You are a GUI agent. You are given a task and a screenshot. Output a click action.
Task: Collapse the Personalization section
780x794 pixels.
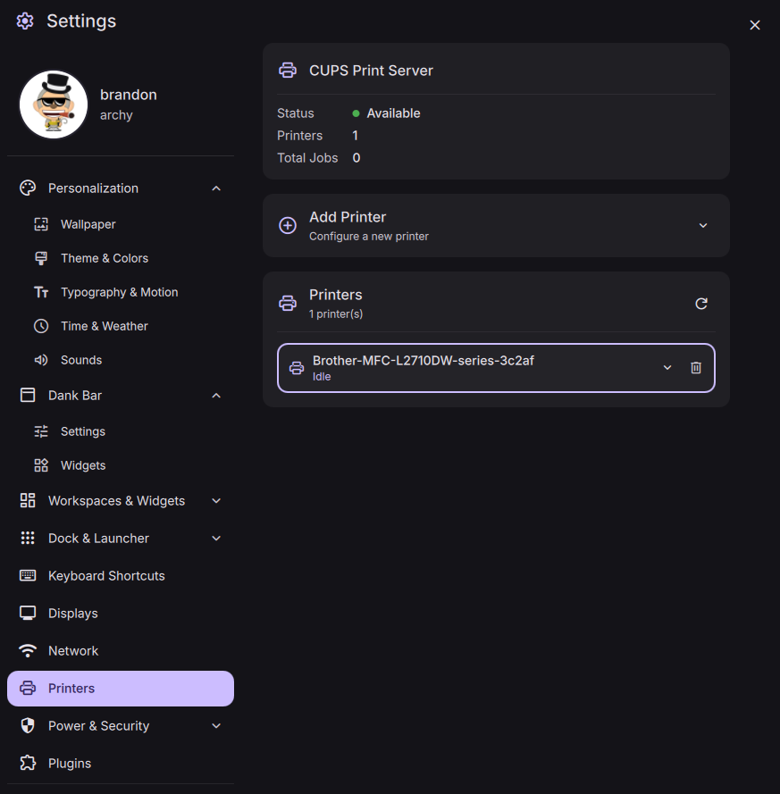[x=216, y=188]
